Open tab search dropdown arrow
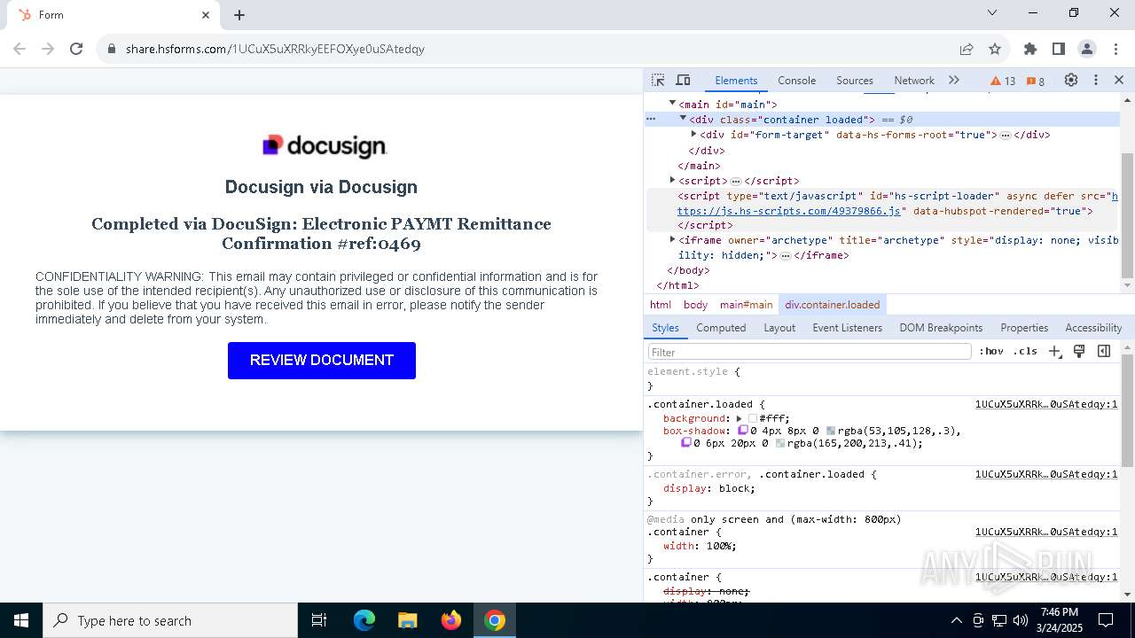Viewport: 1135px width, 638px height. tap(992, 12)
